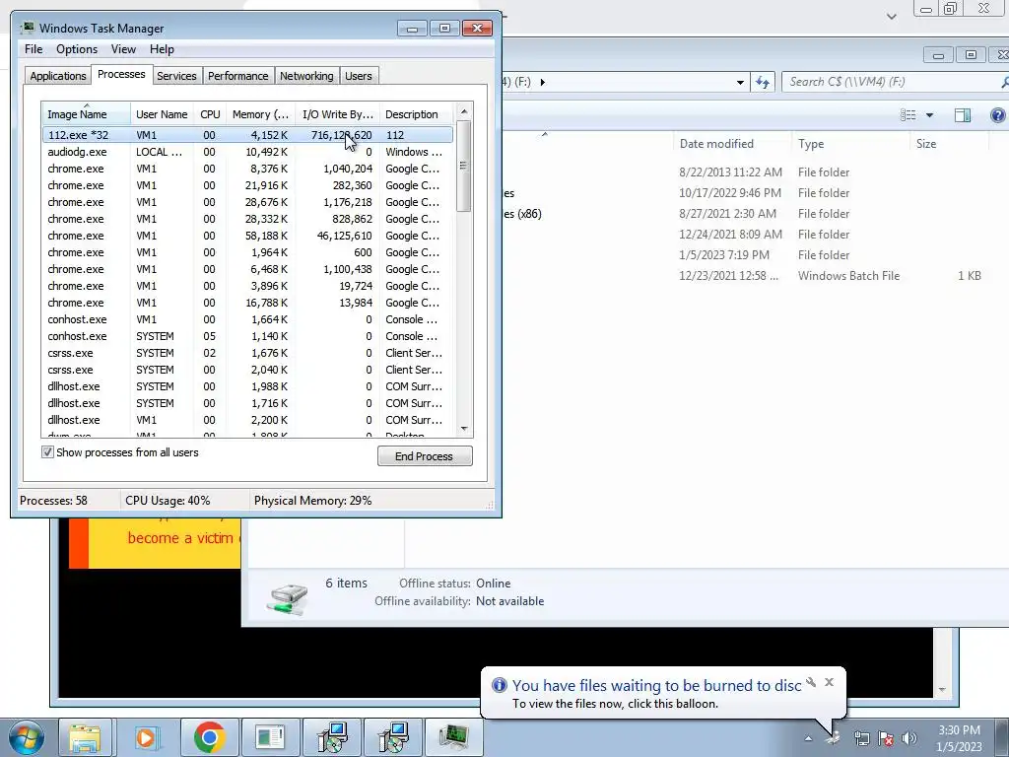The height and width of the screenshot is (757, 1009).
Task: Open the Options menu in Task Manager
Action: pyautogui.click(x=77, y=49)
